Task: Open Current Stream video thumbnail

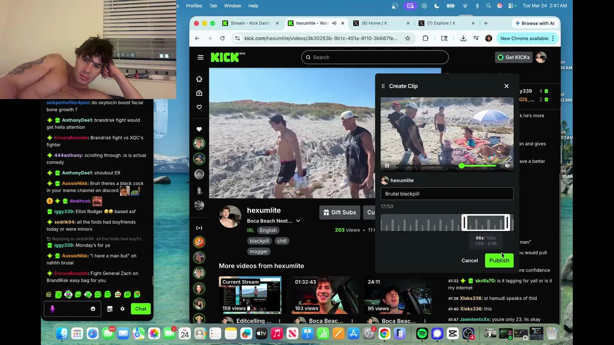Action: pos(250,295)
